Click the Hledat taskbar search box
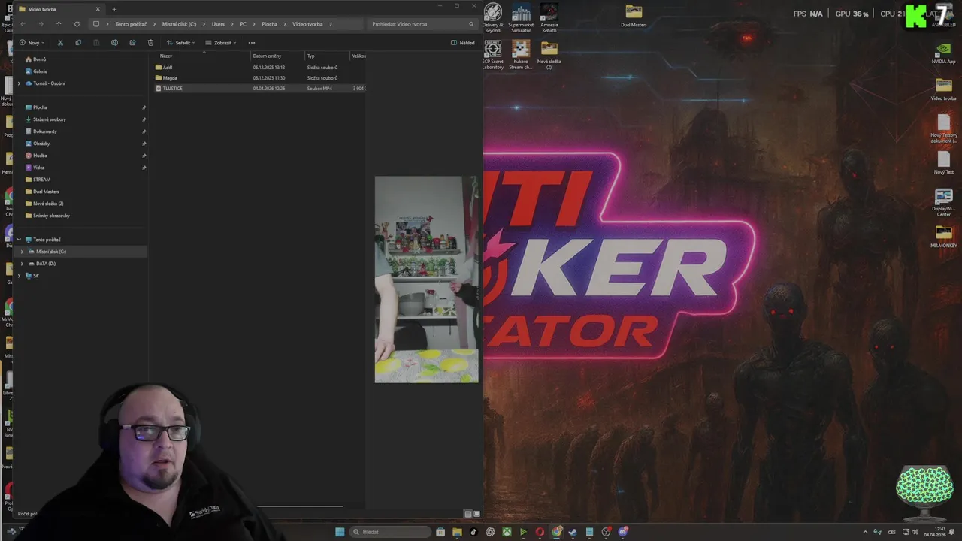 click(x=391, y=532)
